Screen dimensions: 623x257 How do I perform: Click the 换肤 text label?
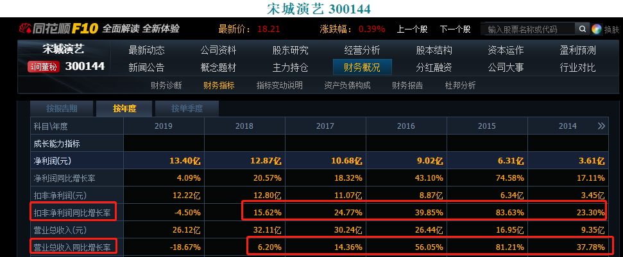[x=612, y=29]
